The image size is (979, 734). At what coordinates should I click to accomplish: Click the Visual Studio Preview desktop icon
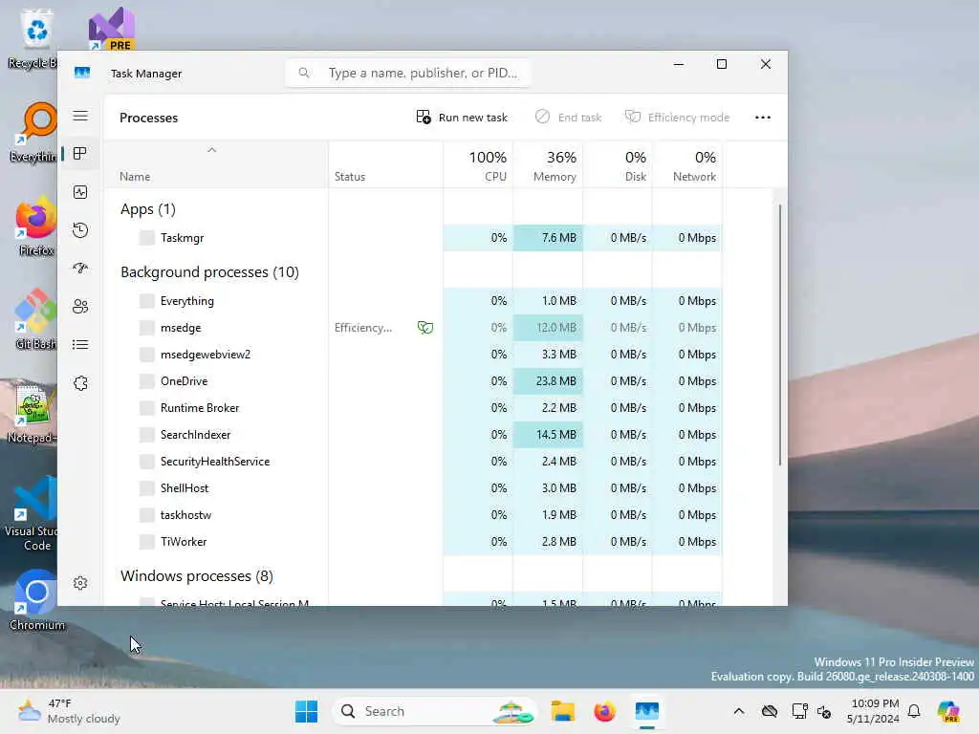pyautogui.click(x=112, y=29)
